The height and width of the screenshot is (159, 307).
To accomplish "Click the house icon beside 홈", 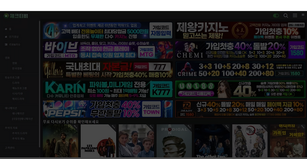I will (6, 29).
